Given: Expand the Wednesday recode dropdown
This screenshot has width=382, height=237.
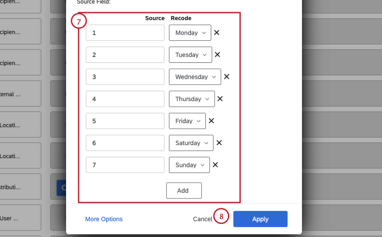Looking at the screenshot, I should coord(195,77).
